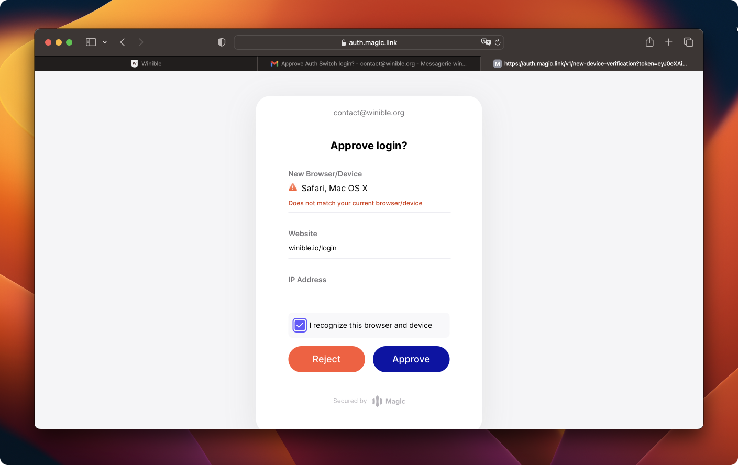Click the auth.magic.link address bar
Viewport: 738px width, 465px height.
[369, 42]
